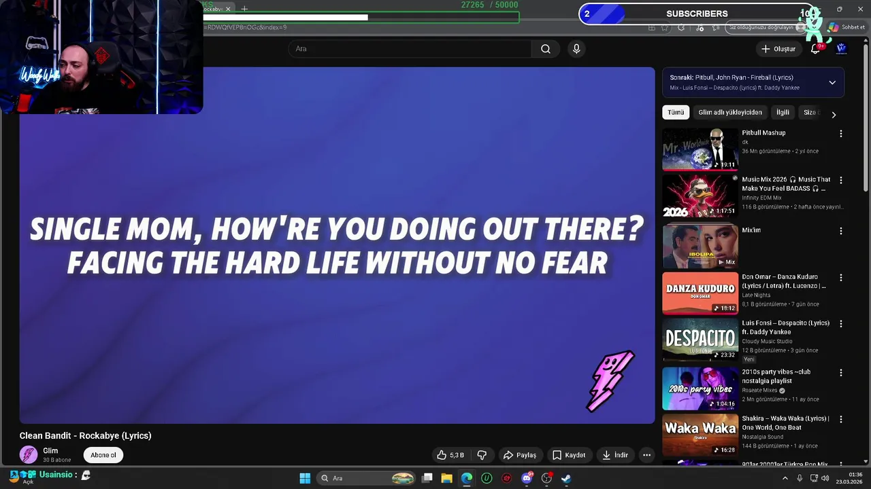Viewport: 871px width, 489px height.
Task: Expand the Despacito mix queue panel
Action: coord(832,83)
